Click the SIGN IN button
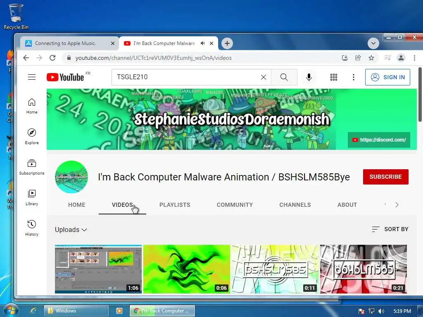Viewport: 423px width, 317px height. (387, 77)
